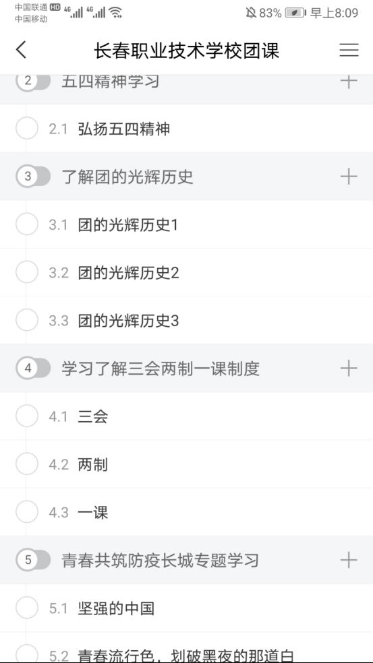Tap the muted bell status icon
The width and height of the screenshot is (373, 663).
[x=251, y=13]
